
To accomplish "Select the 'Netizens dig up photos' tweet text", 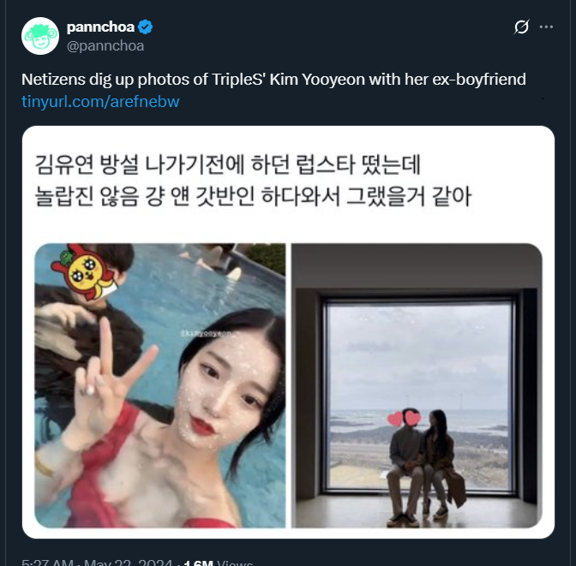I will [273, 80].
